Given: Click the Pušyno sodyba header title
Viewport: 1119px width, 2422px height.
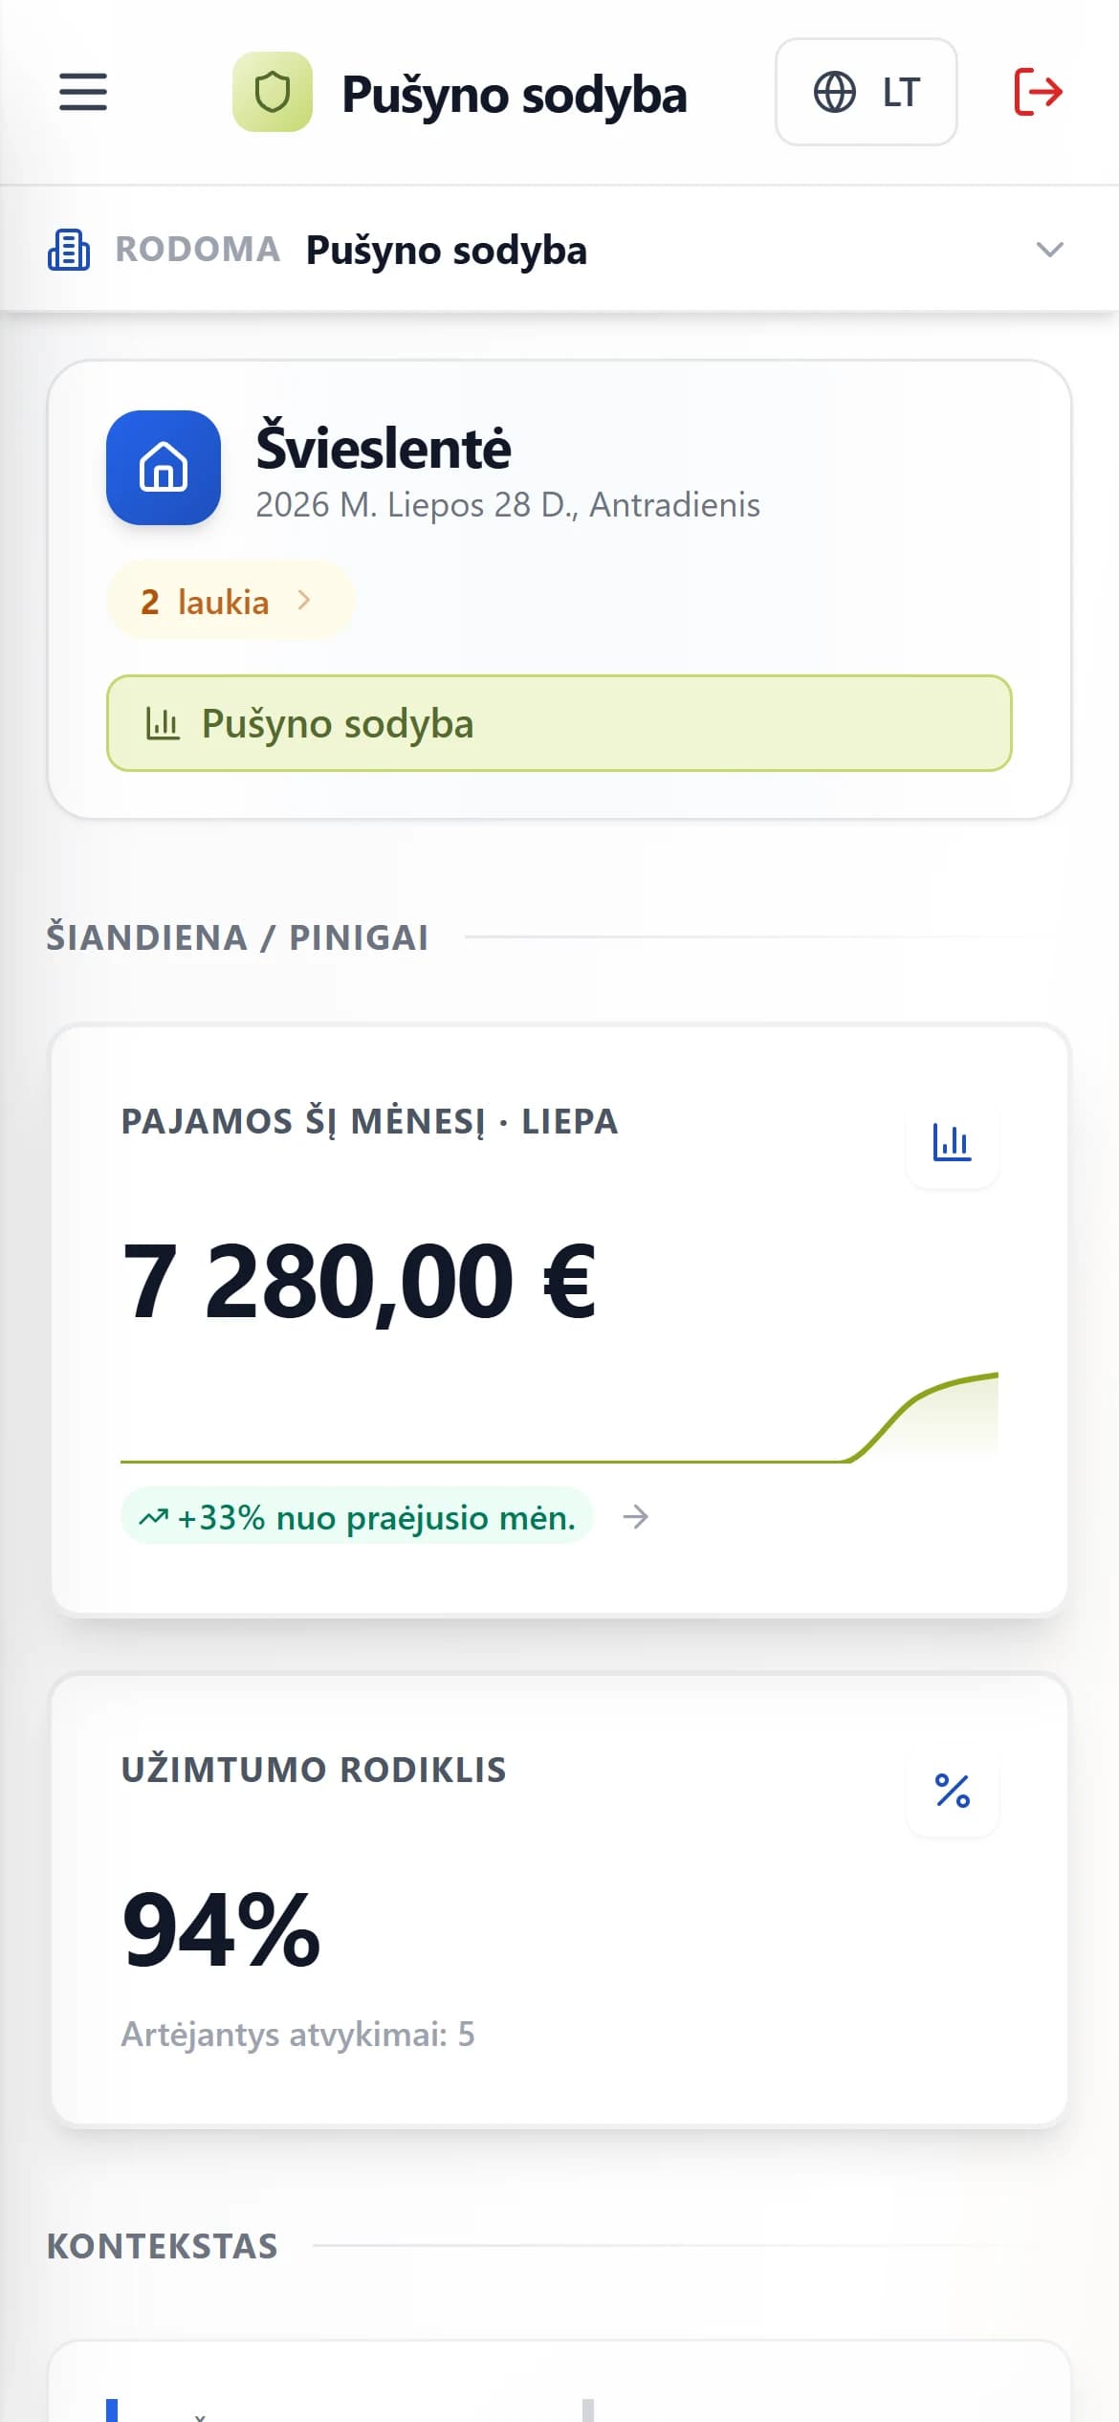Looking at the screenshot, I should pyautogui.click(x=515, y=94).
